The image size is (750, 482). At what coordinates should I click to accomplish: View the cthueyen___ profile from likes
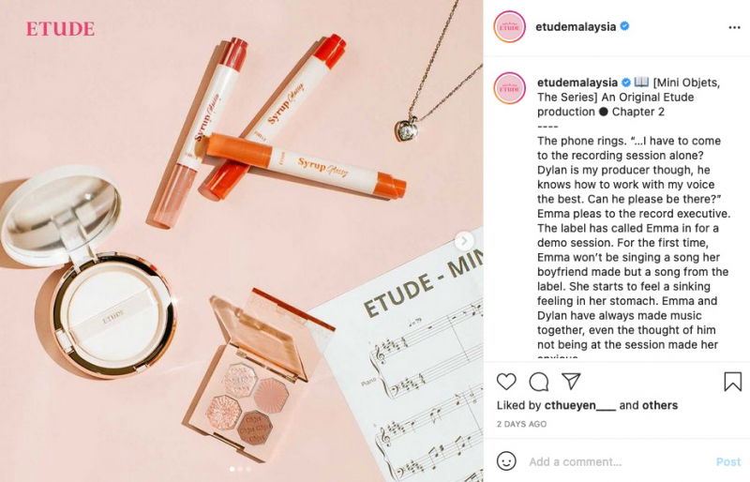580,405
